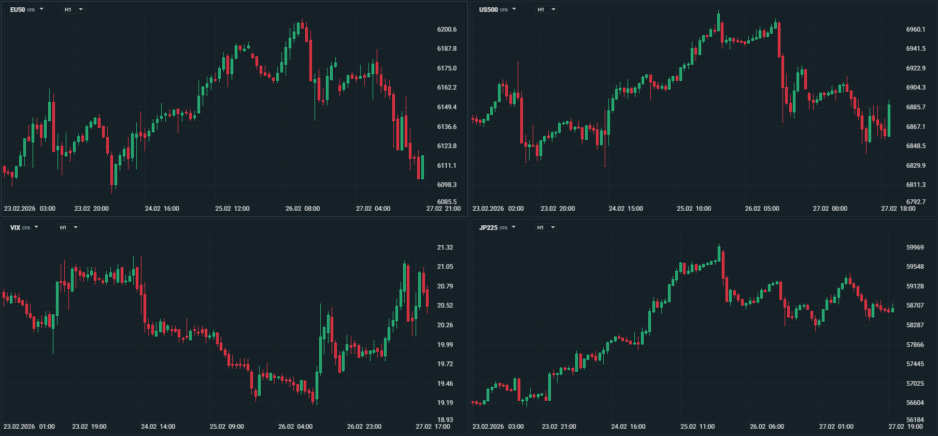Click the 19.19 price level on VIX axis

[445, 403]
